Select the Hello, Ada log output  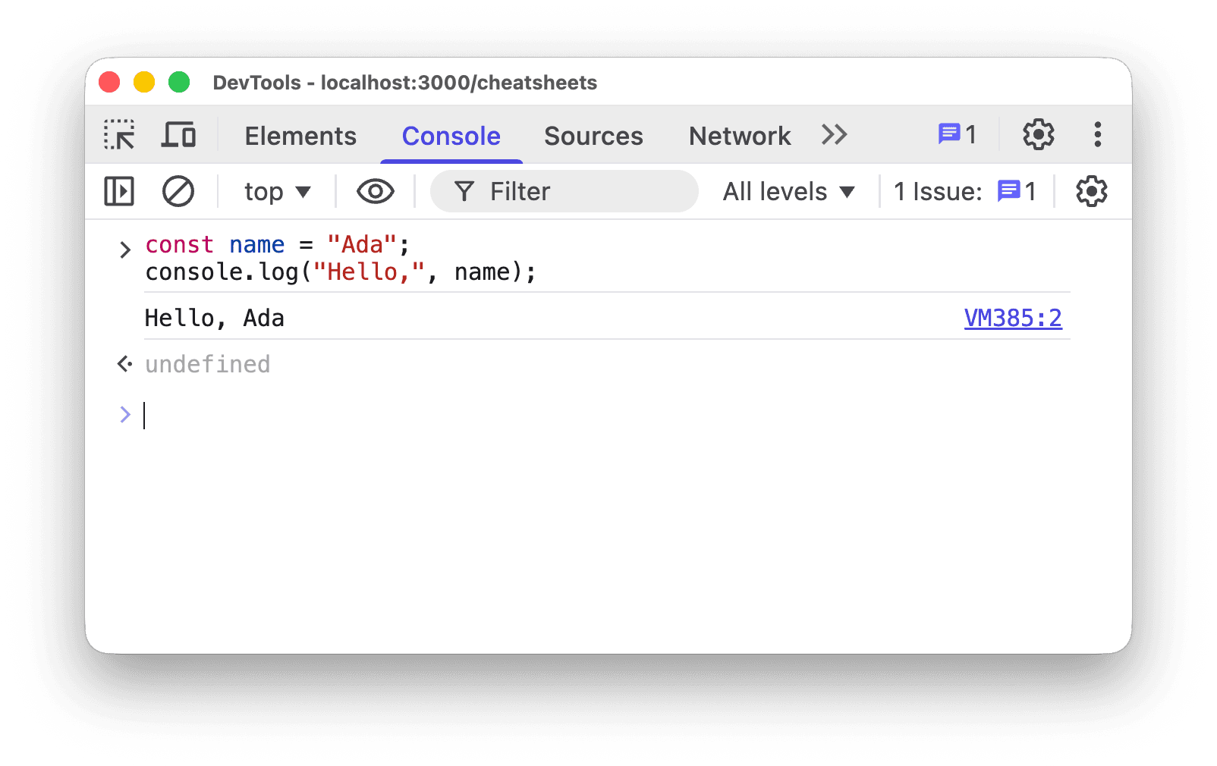(215, 318)
